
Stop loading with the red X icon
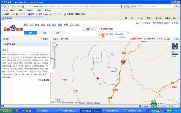(x=135, y=6)
